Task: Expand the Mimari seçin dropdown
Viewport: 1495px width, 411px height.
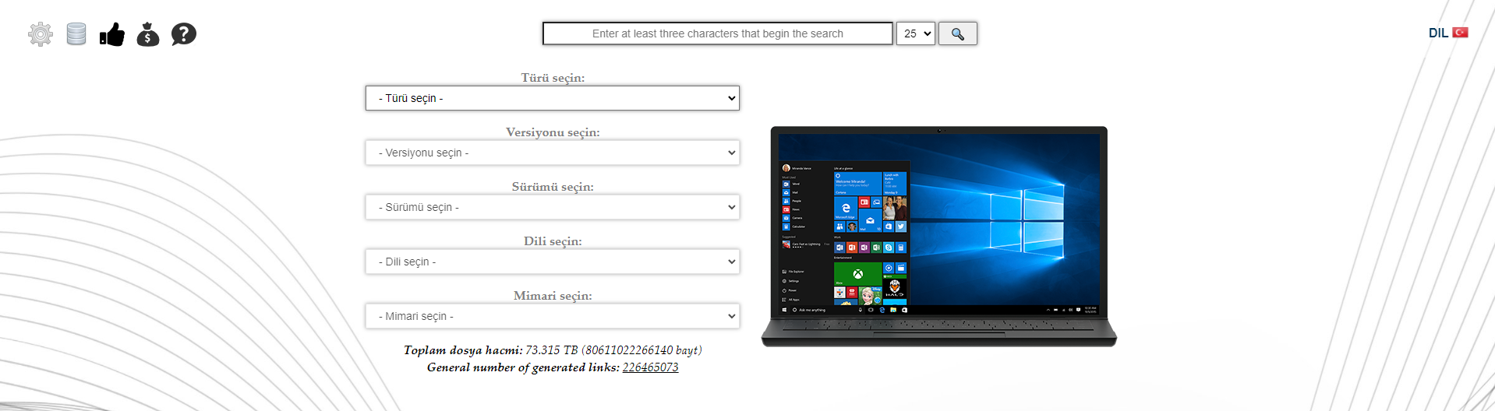Action: pyautogui.click(x=553, y=316)
